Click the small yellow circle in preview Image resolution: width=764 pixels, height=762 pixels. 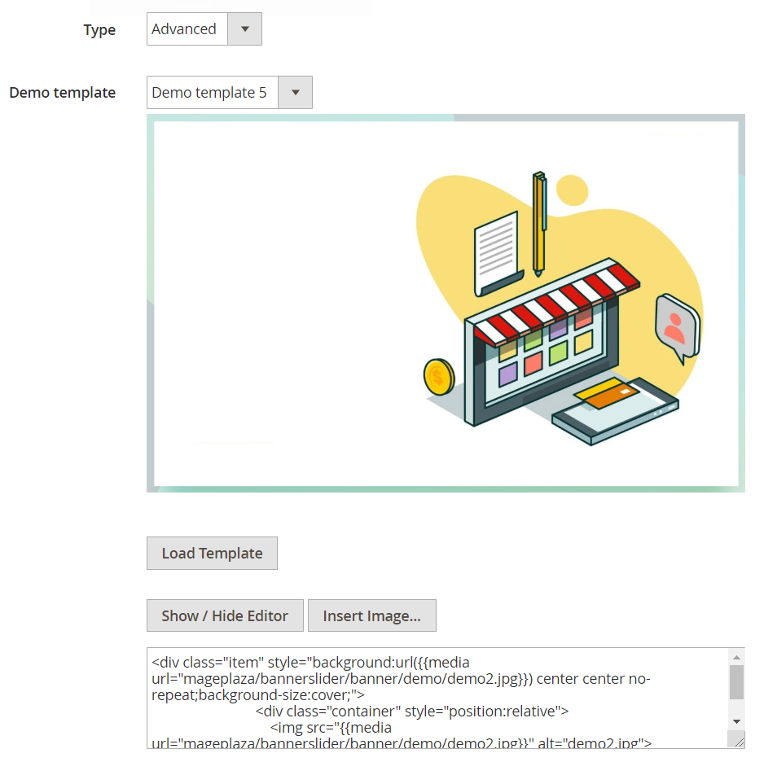click(x=573, y=189)
